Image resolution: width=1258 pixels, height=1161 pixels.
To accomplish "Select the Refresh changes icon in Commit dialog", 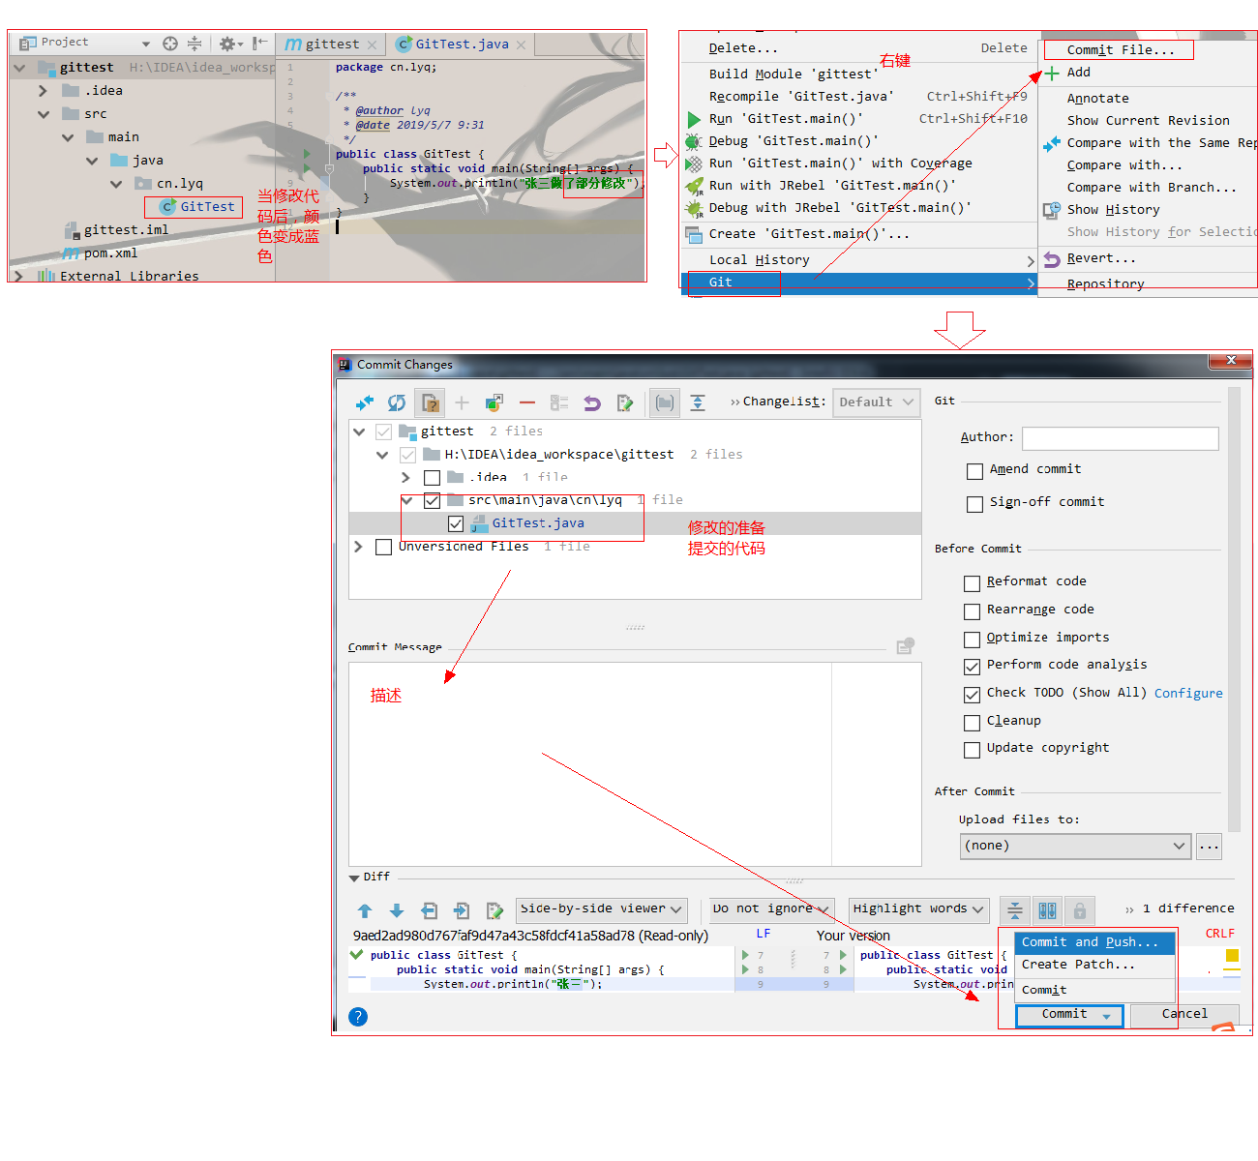I will click(397, 402).
